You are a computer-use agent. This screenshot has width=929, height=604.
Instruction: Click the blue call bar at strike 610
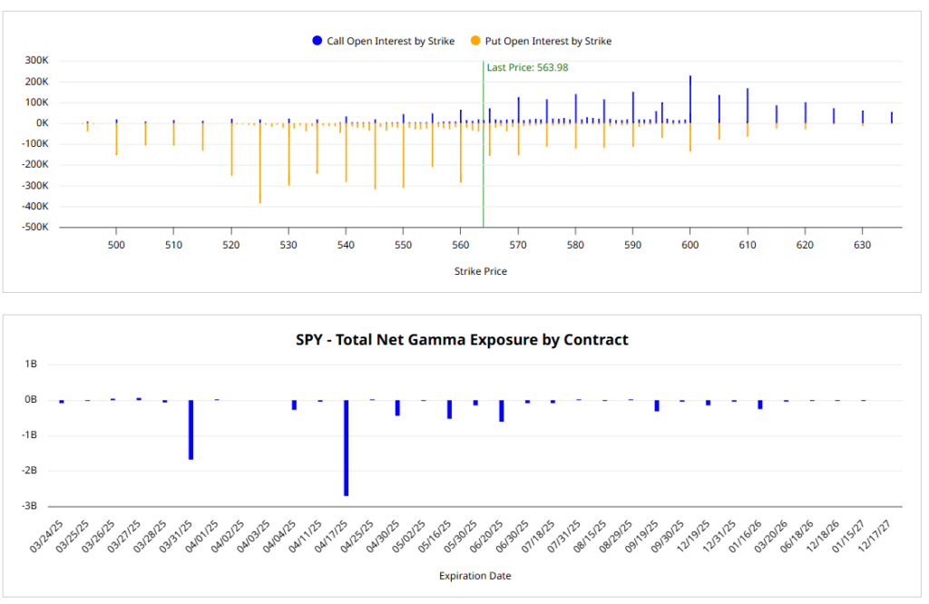[748, 105]
